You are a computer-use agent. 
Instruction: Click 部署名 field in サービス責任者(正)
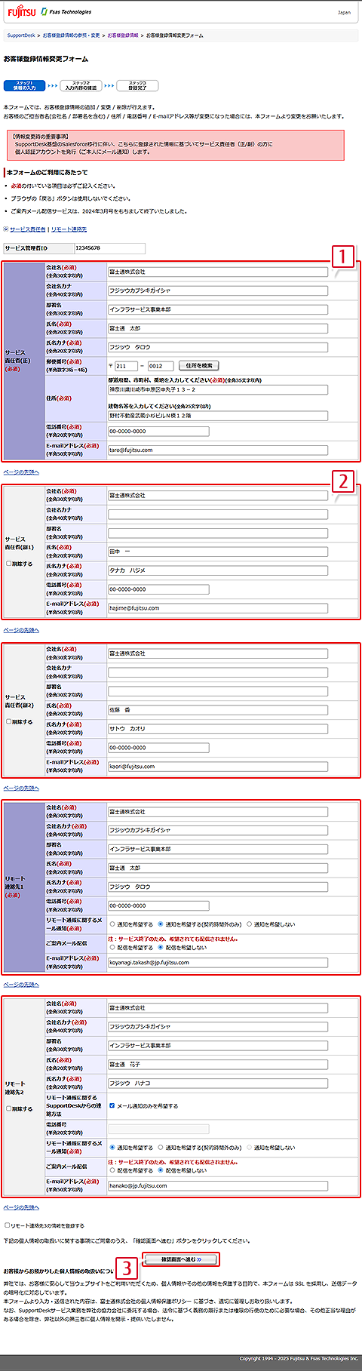point(218,309)
